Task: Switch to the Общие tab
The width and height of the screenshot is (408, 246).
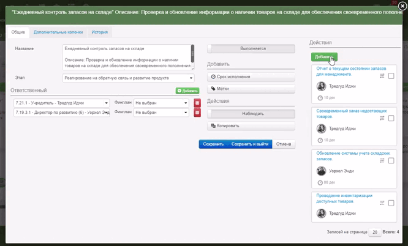Action: point(18,32)
